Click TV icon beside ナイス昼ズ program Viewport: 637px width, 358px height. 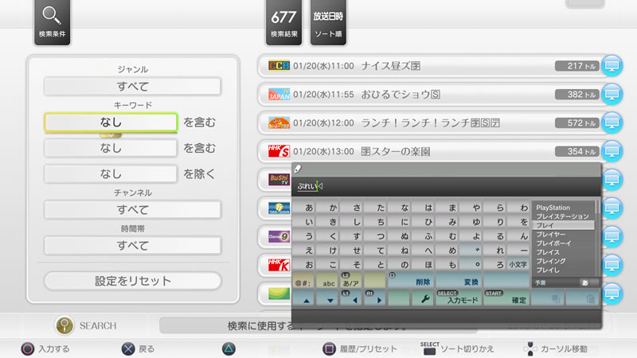[612, 66]
